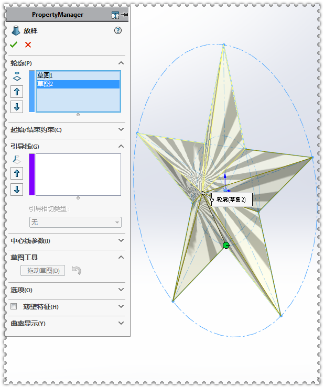Collapse the 轮廓(P) section
This screenshot has width=324, height=388.
pyautogui.click(x=121, y=63)
